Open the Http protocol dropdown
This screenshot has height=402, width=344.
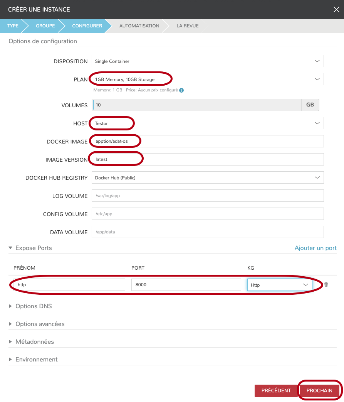(279, 285)
